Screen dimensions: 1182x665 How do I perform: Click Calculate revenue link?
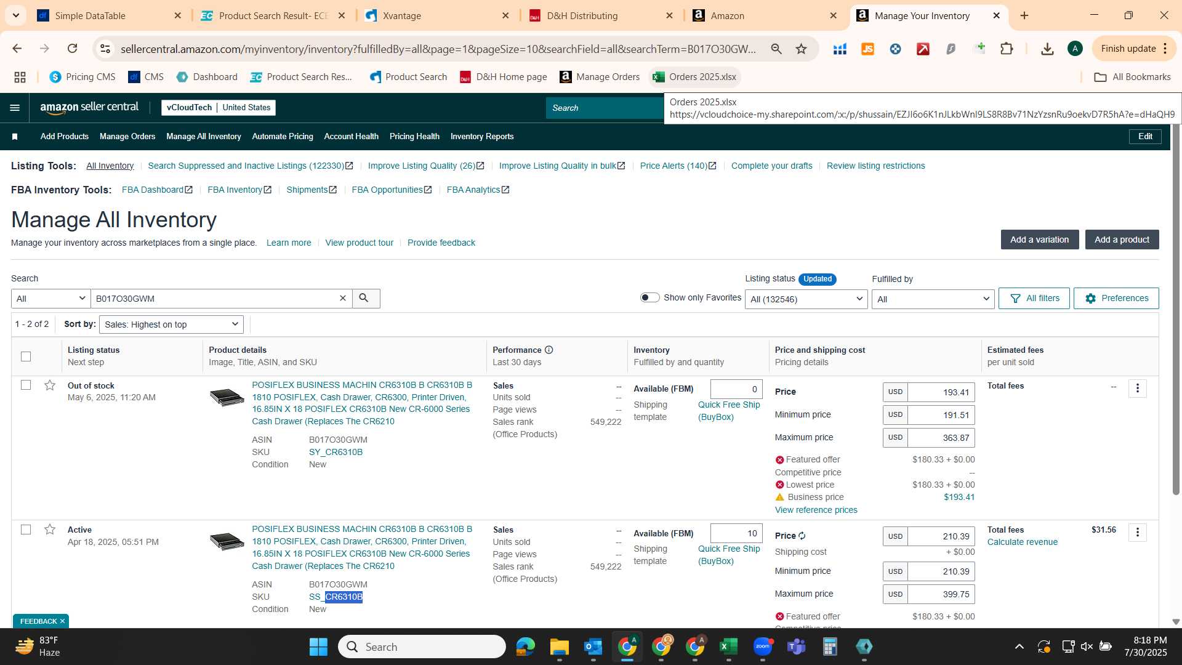1023,542
